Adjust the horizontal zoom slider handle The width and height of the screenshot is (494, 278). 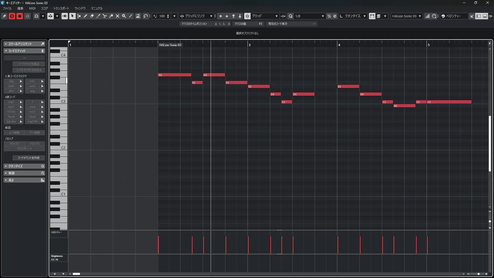[x=478, y=274]
